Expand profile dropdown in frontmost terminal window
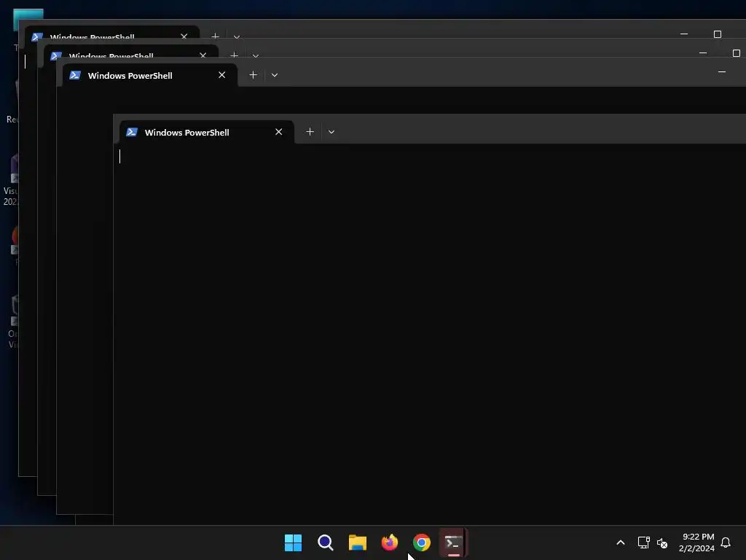The width and height of the screenshot is (746, 560). 331,132
